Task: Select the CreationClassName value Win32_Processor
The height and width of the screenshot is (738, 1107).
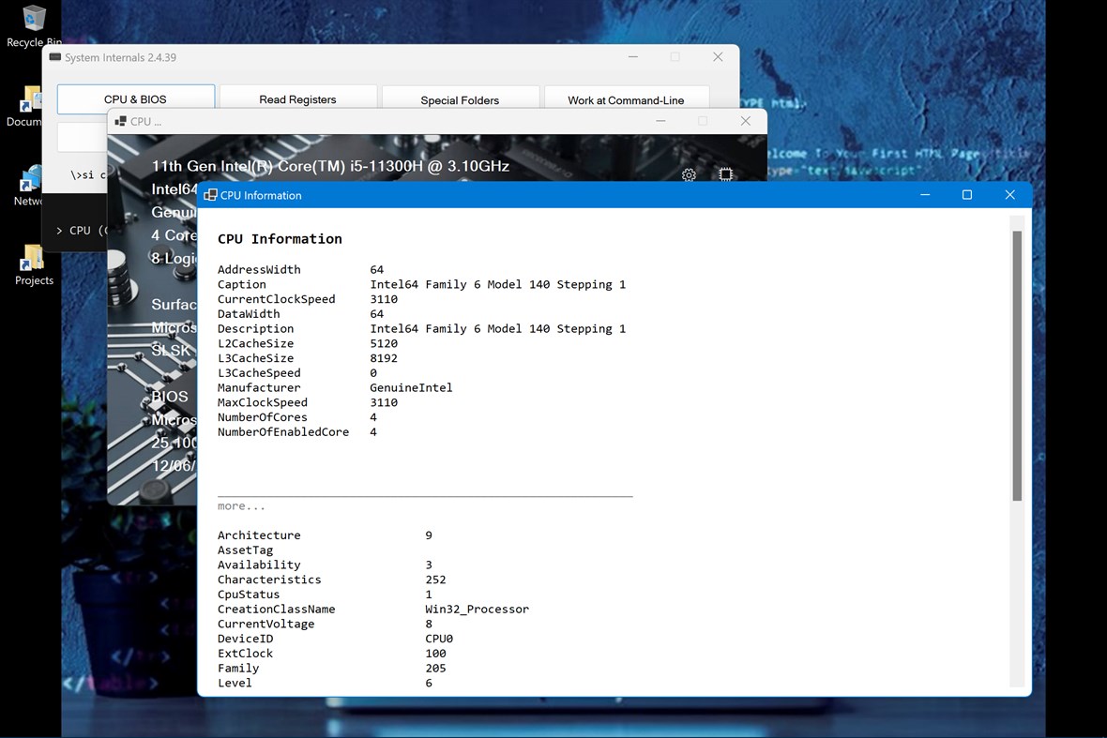Action: tap(477, 610)
